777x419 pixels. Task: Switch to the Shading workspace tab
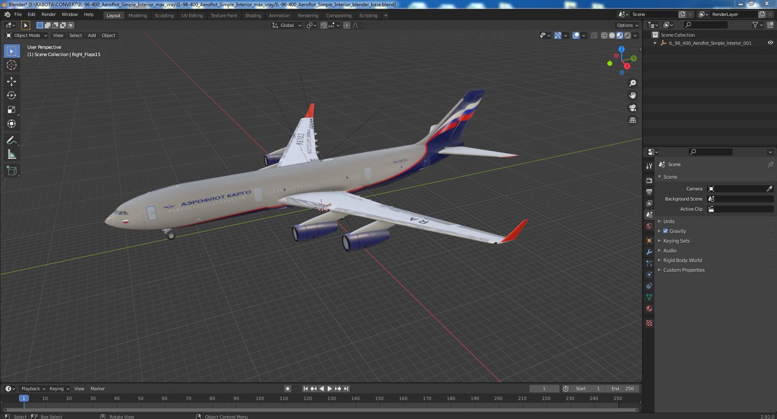[x=253, y=15]
